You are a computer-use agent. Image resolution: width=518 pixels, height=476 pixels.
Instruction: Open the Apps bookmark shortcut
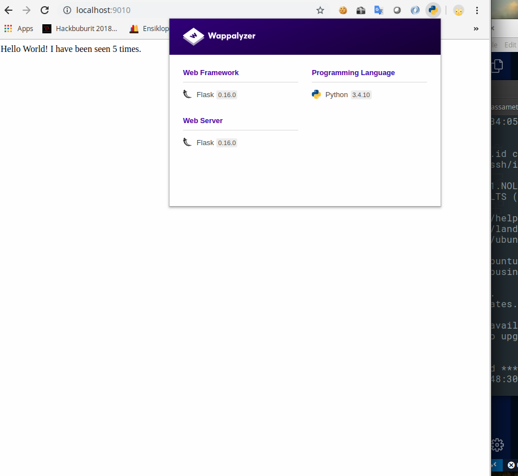click(x=19, y=29)
